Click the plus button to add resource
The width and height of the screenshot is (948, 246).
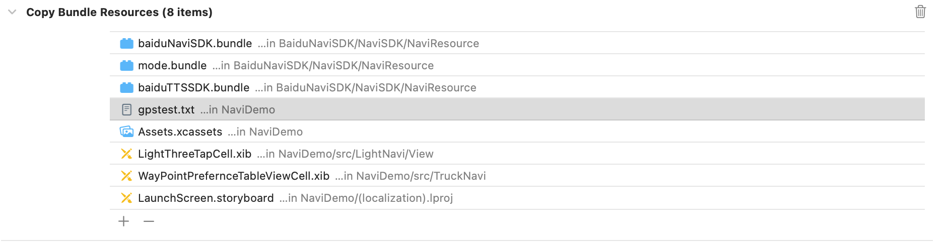pos(123,221)
